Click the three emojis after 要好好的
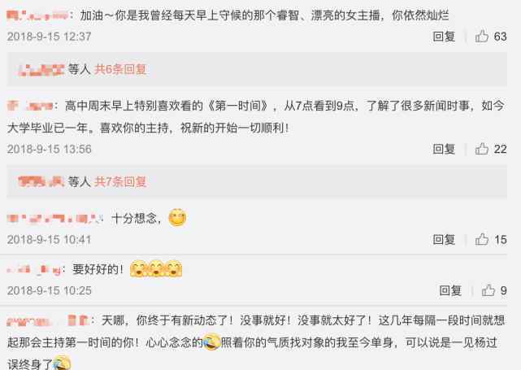521x370 pixels. (x=156, y=268)
